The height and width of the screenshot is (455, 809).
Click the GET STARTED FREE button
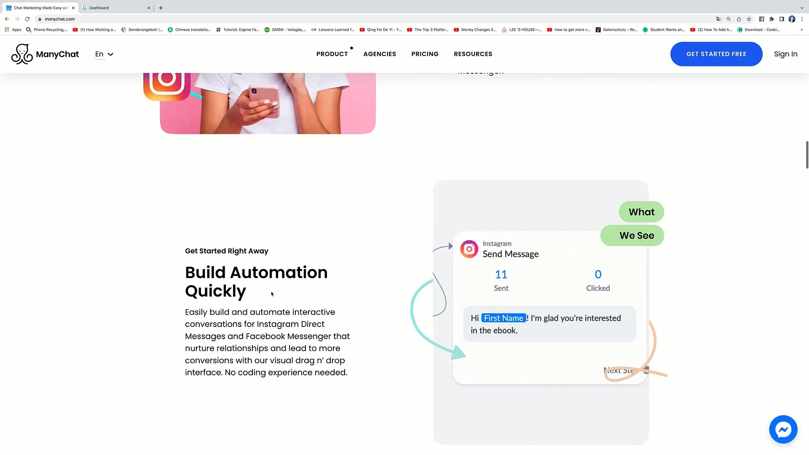(716, 54)
